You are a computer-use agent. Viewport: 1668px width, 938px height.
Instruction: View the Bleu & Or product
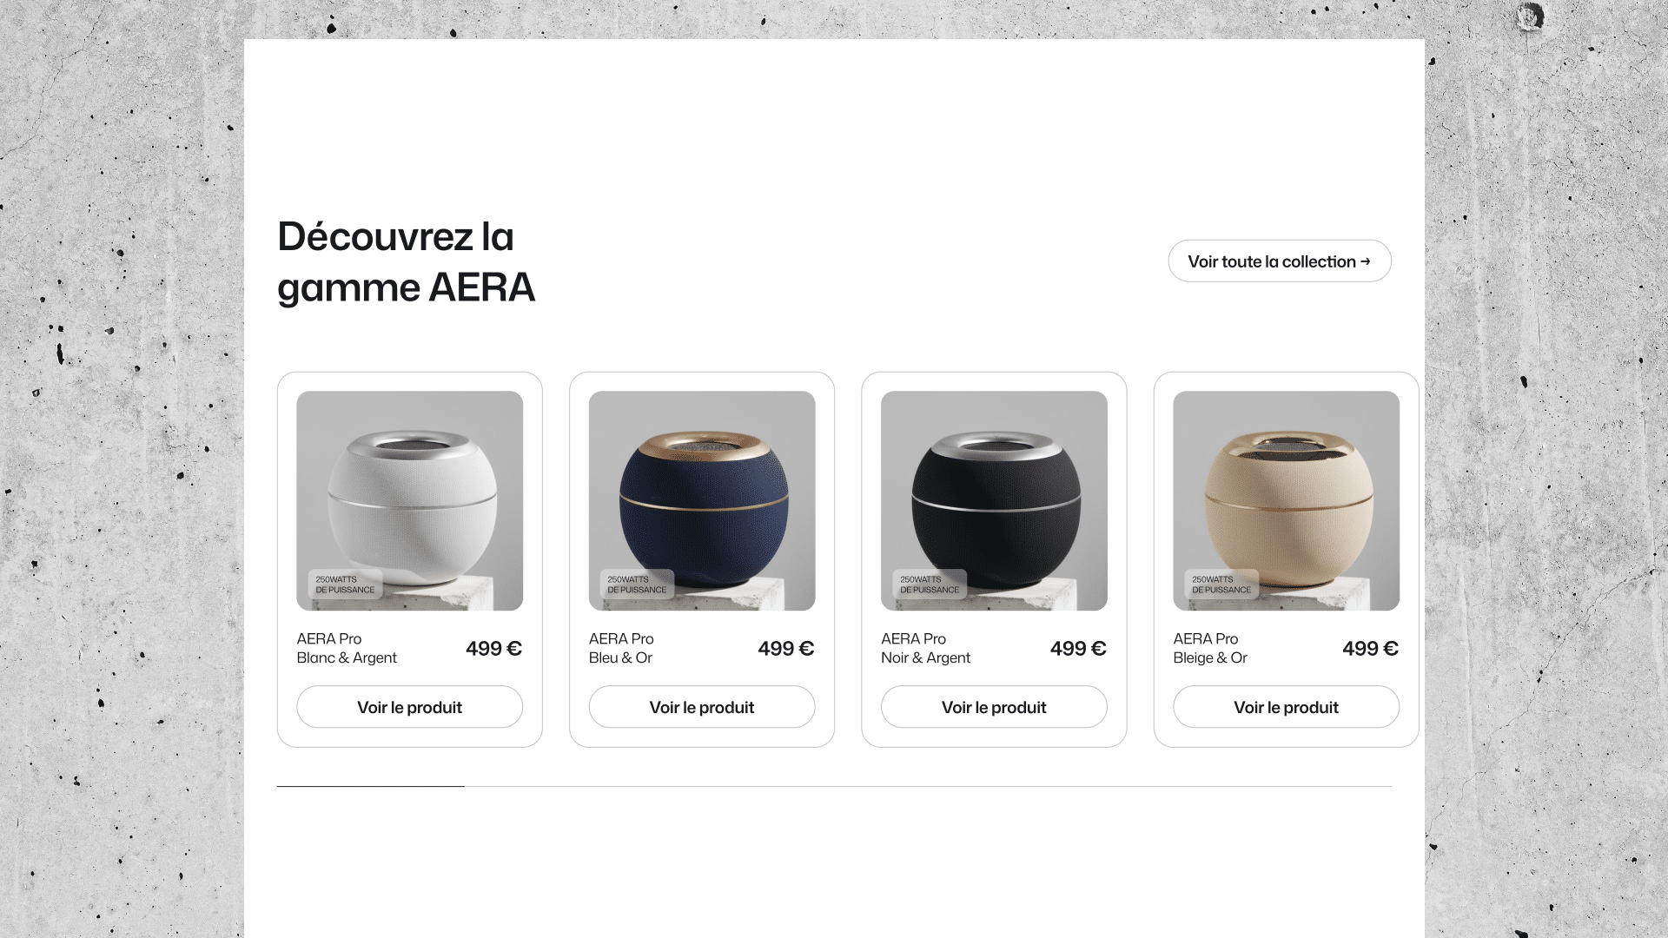tap(702, 707)
